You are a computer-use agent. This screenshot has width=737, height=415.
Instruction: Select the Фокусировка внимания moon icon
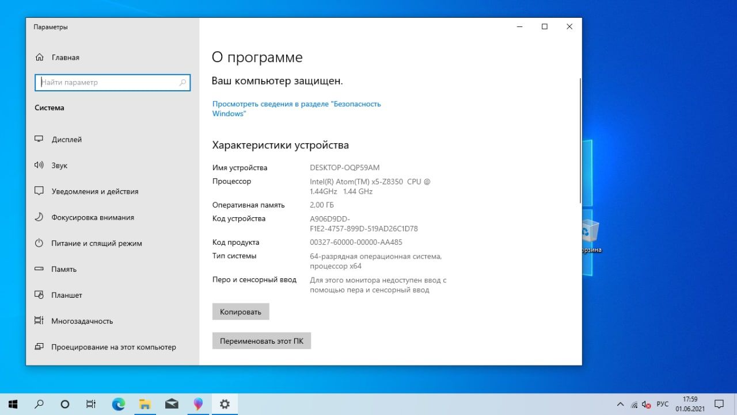click(39, 217)
